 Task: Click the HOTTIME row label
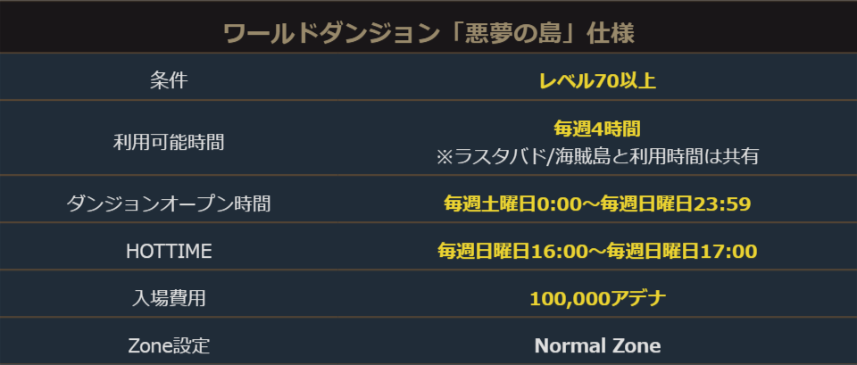(169, 252)
